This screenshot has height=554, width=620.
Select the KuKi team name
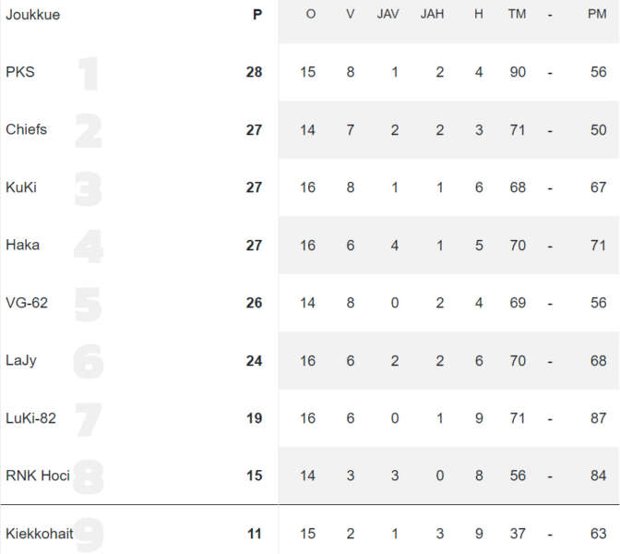click(21, 187)
